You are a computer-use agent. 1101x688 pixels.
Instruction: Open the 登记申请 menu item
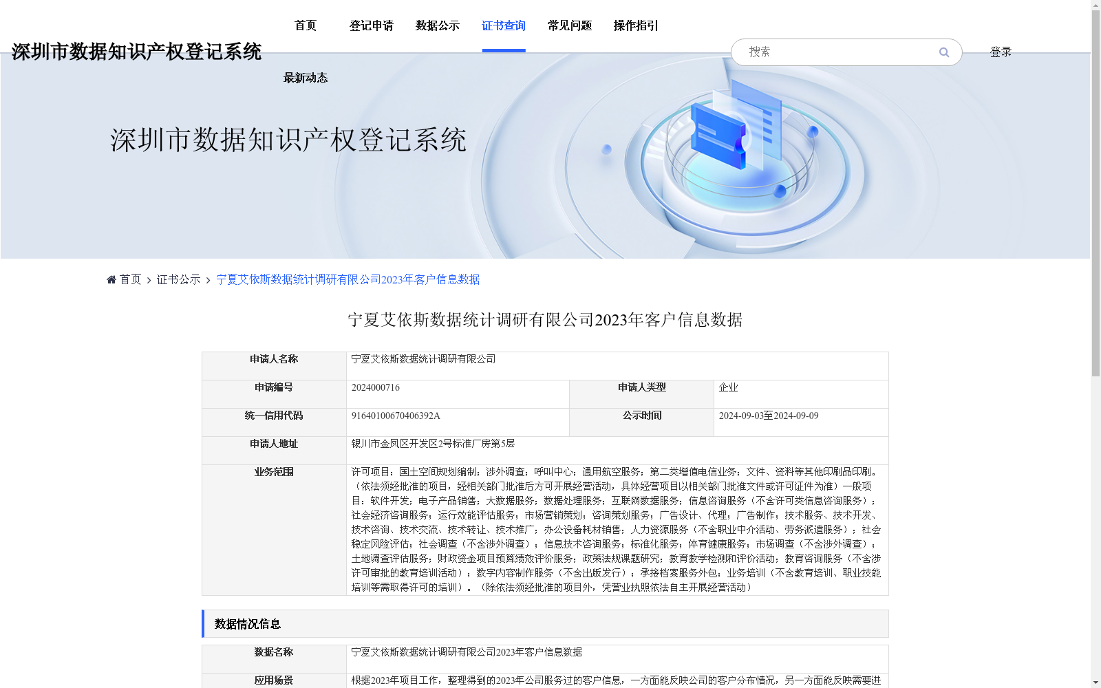pos(372,25)
